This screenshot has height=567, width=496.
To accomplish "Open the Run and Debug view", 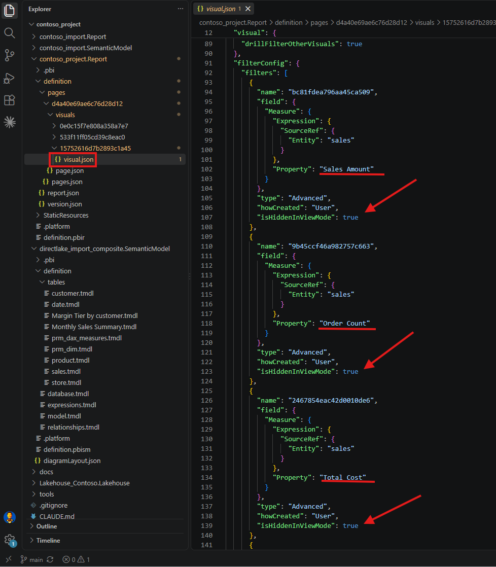I will point(9,78).
